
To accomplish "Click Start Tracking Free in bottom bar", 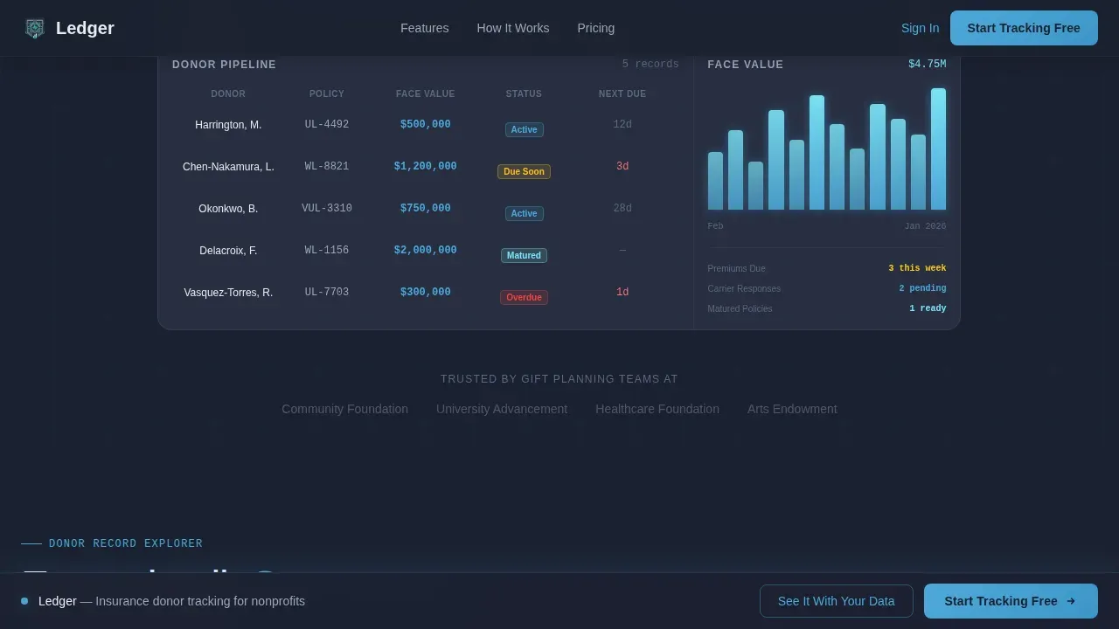I will coord(1011,601).
